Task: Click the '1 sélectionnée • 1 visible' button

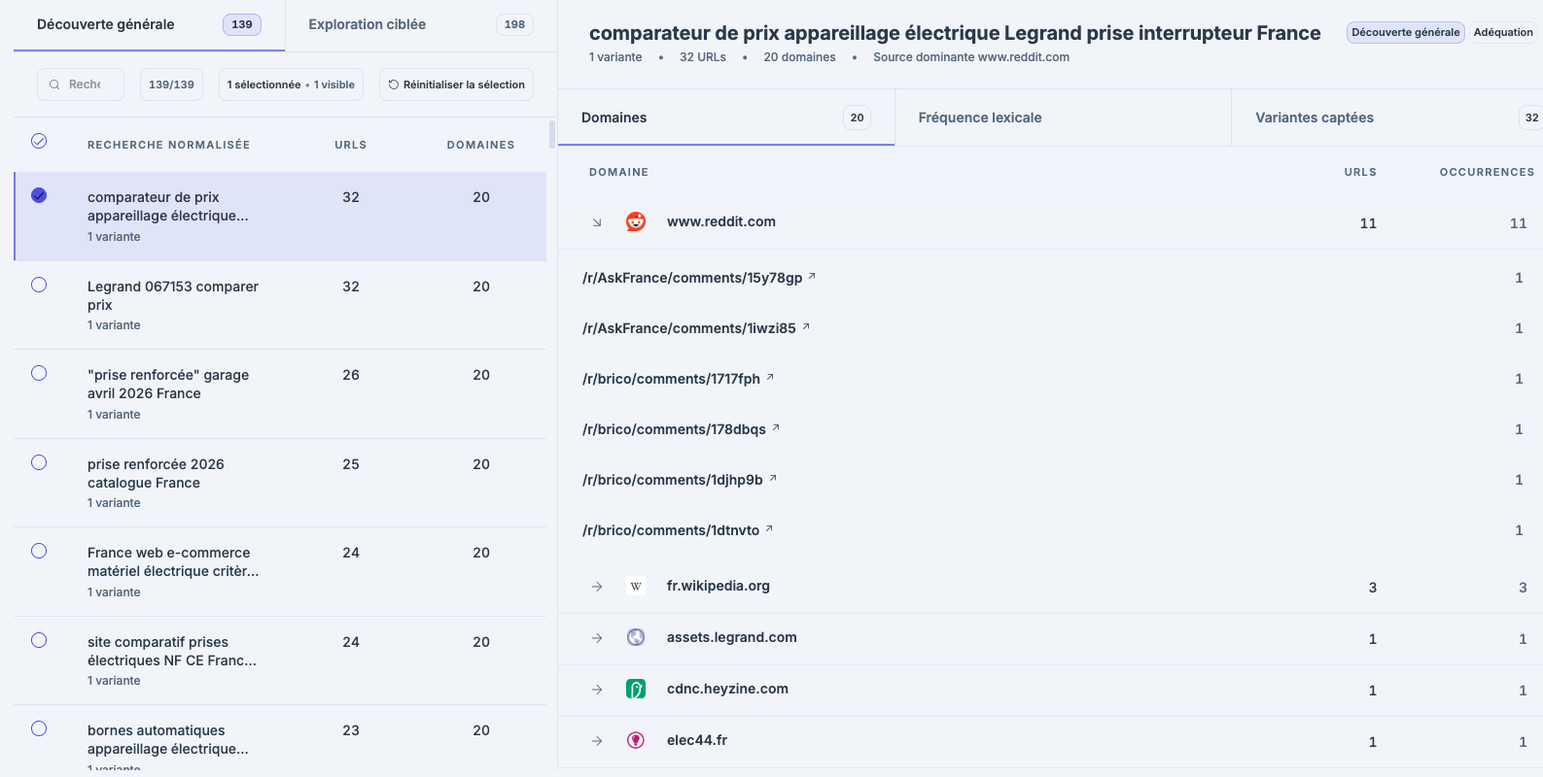Action: [x=291, y=84]
